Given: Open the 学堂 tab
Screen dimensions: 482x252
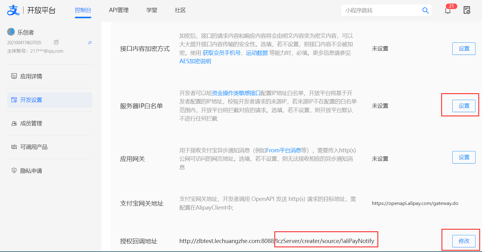Looking at the screenshot, I should [x=152, y=10].
